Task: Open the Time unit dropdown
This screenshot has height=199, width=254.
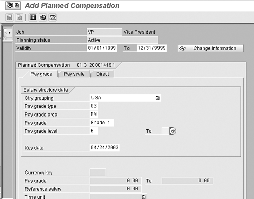Action: coord(144,197)
